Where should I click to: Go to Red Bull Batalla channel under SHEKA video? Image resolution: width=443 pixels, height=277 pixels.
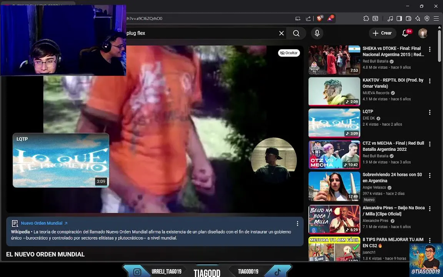[375, 61]
